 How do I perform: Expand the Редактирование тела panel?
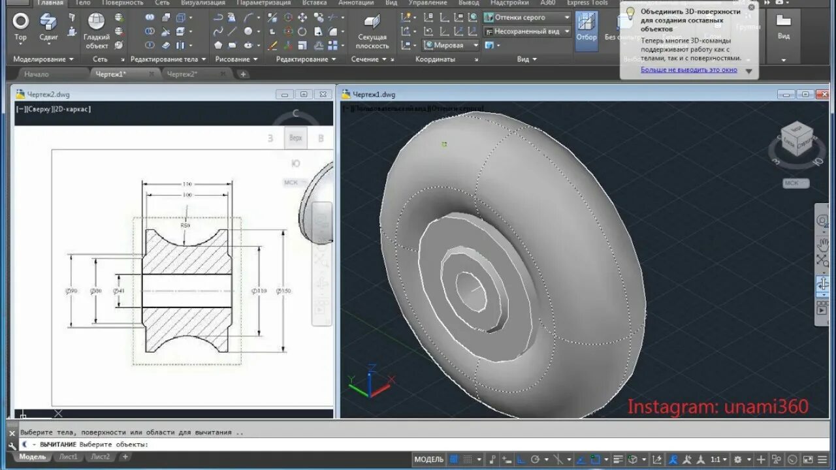click(x=168, y=59)
